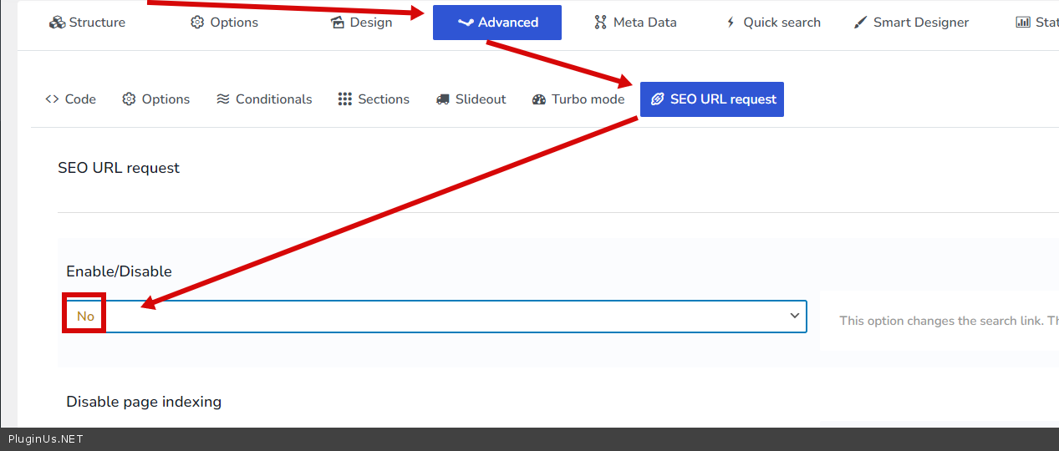Click the truck icon beside Slideout
The height and width of the screenshot is (451, 1059).
443,99
